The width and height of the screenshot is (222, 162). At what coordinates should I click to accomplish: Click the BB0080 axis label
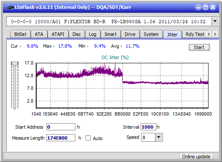pyautogui.click(x=123, y=114)
